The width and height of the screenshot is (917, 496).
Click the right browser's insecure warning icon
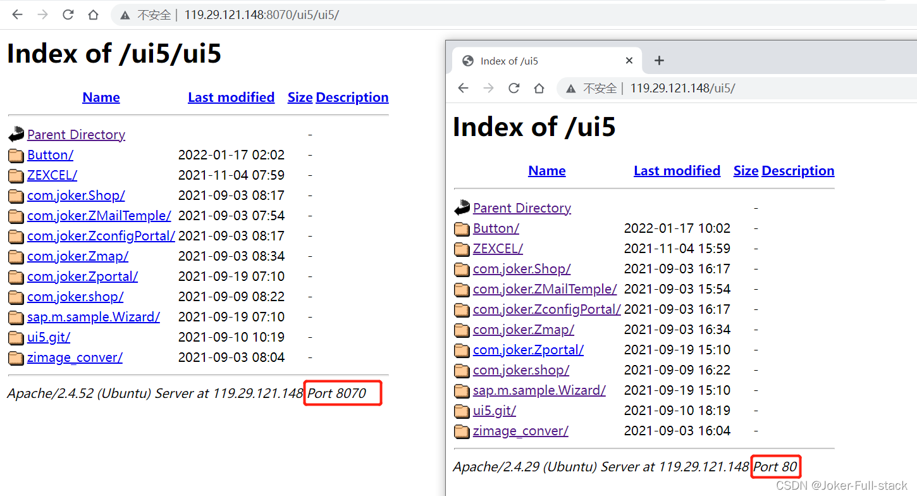pos(571,88)
